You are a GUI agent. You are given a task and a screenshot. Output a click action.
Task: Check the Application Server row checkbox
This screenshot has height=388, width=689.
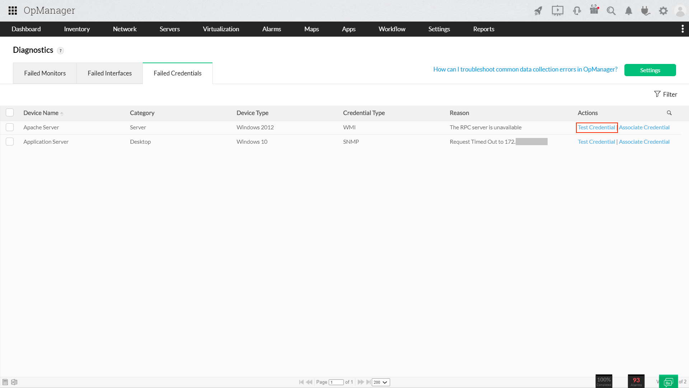click(x=10, y=142)
